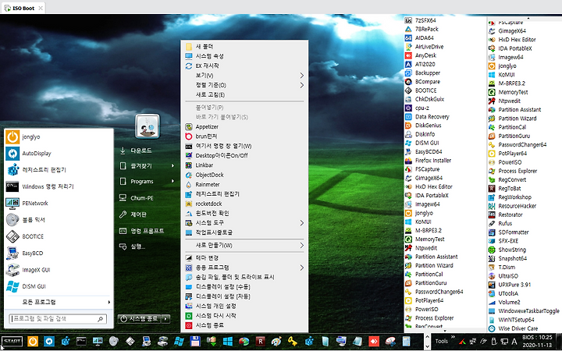Open rocketdock from the context menu
This screenshot has height=351, width=562.
[x=244, y=204]
